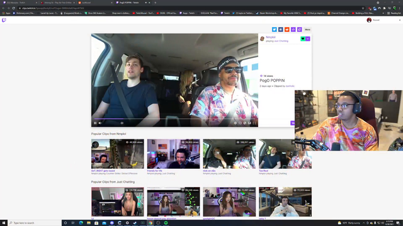Switch to the third browser tab with the Reddit icon
403x226 pixels.
tap(95, 3)
